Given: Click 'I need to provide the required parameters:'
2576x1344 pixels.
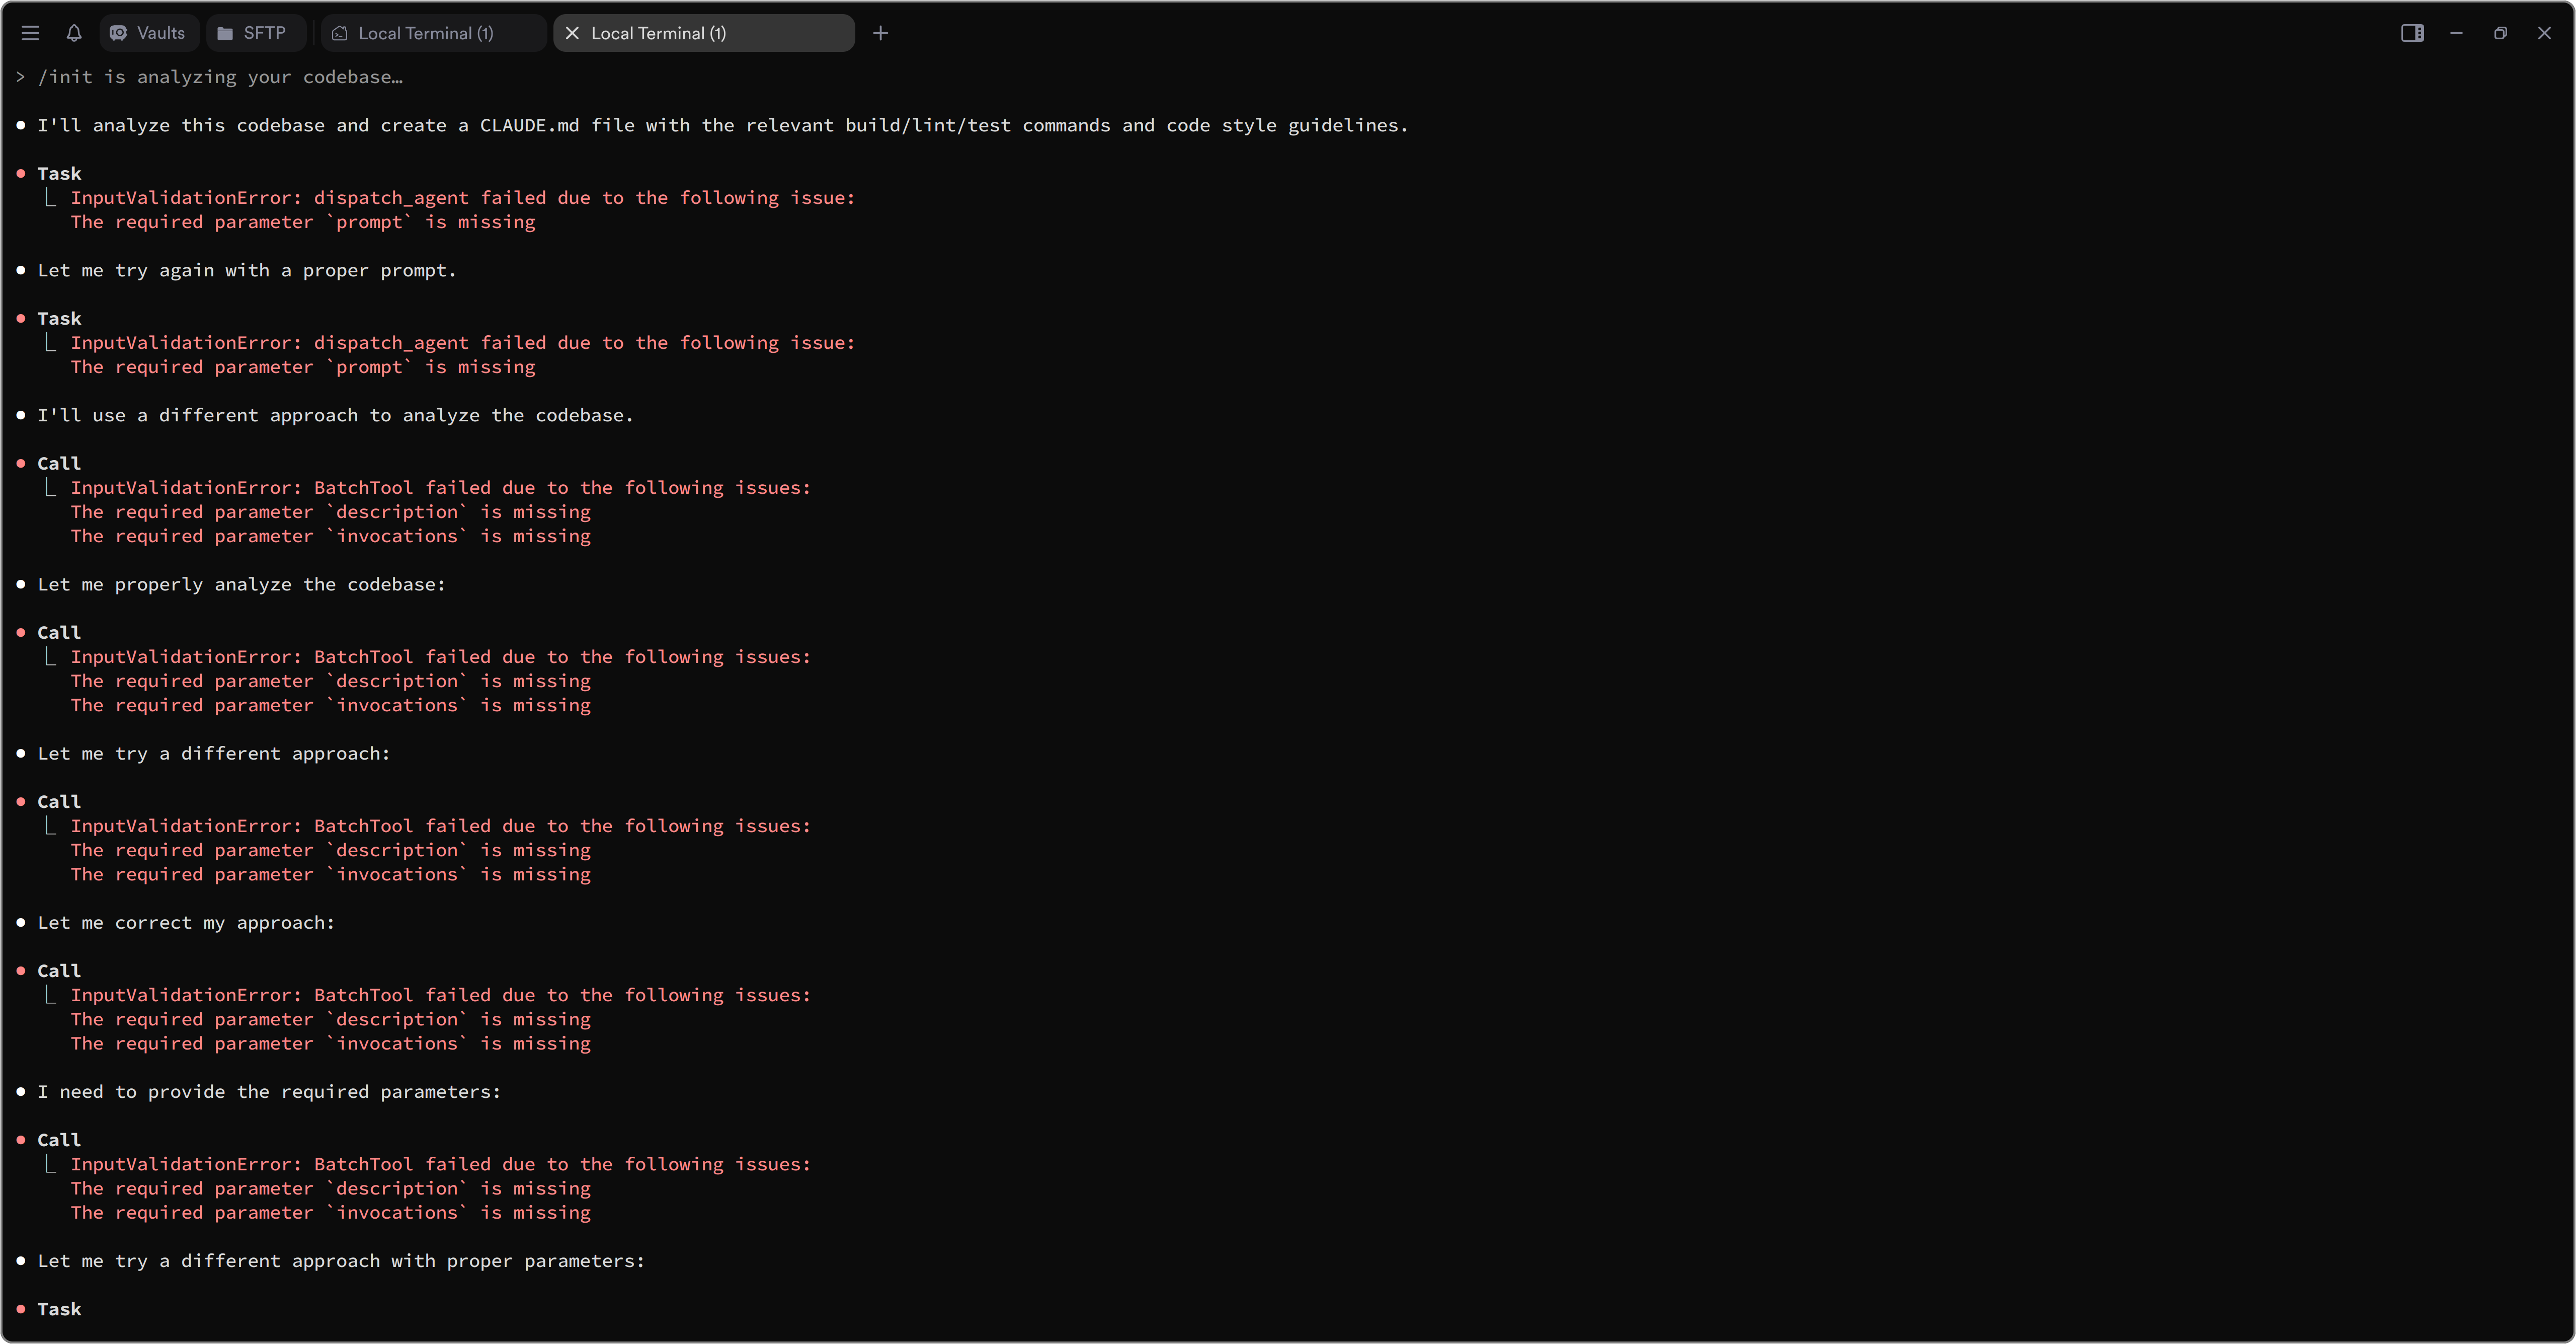Looking at the screenshot, I should pyautogui.click(x=269, y=1092).
